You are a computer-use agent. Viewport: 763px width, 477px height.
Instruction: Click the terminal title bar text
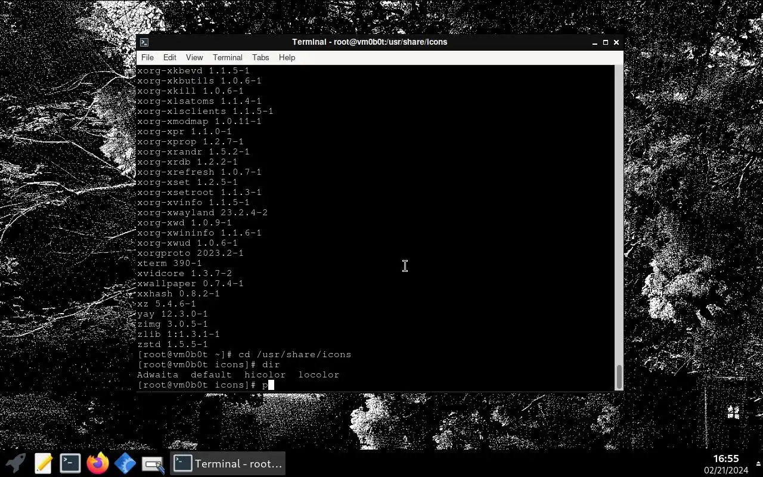370,42
